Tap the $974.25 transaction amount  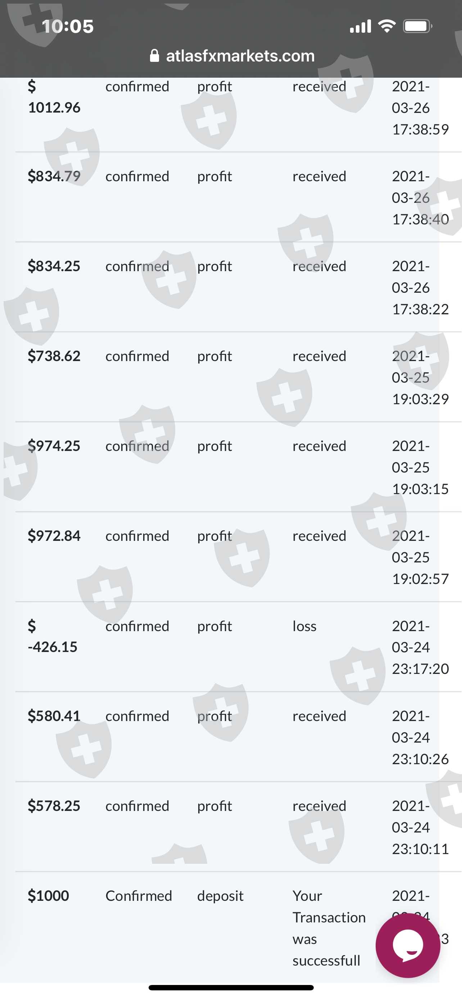click(x=54, y=446)
